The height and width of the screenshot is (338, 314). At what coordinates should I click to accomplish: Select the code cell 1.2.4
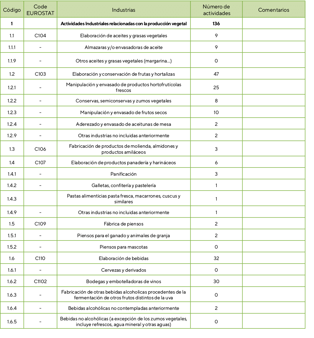point(12,124)
